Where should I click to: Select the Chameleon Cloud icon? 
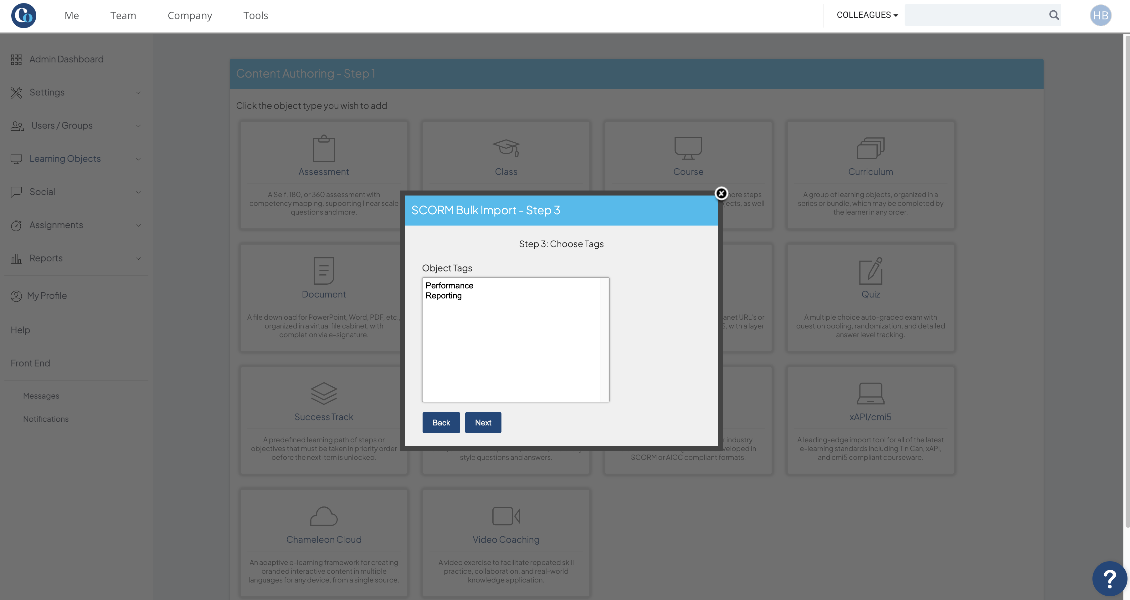(x=324, y=516)
